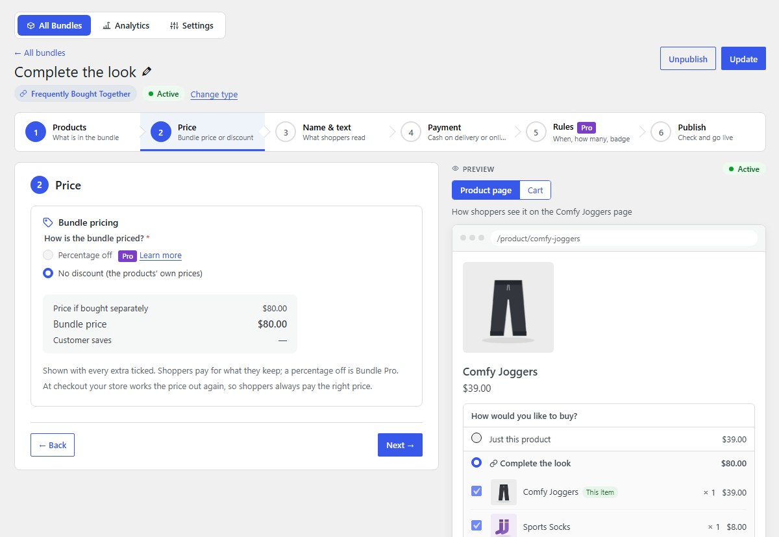Click the Active badge above the preview panel
This screenshot has height=537, width=779.
point(744,169)
